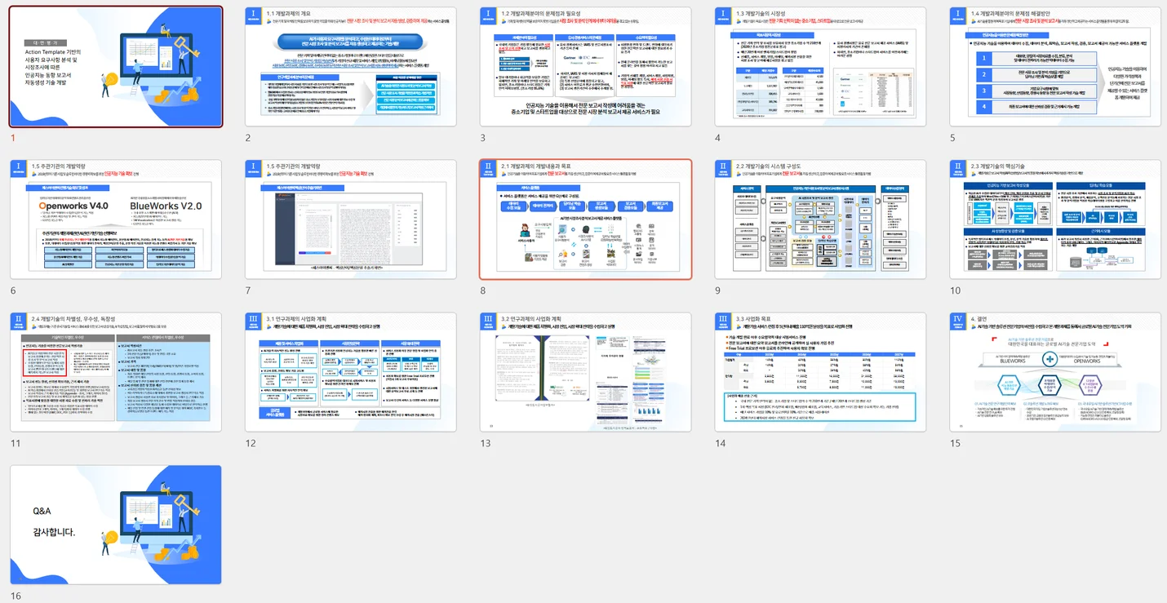Select the title slide thumbnail with Action Template text

(x=116, y=67)
